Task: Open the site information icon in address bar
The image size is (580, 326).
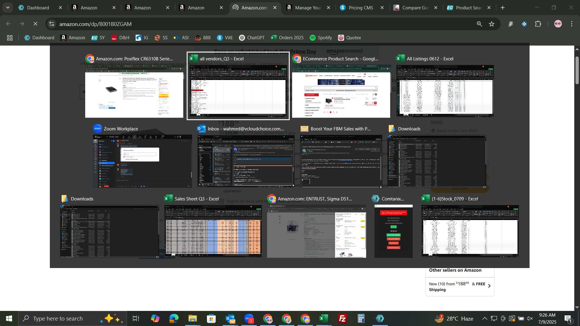Action: pos(52,24)
